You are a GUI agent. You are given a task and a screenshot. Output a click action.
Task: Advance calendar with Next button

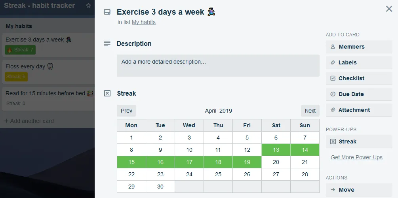click(x=310, y=111)
